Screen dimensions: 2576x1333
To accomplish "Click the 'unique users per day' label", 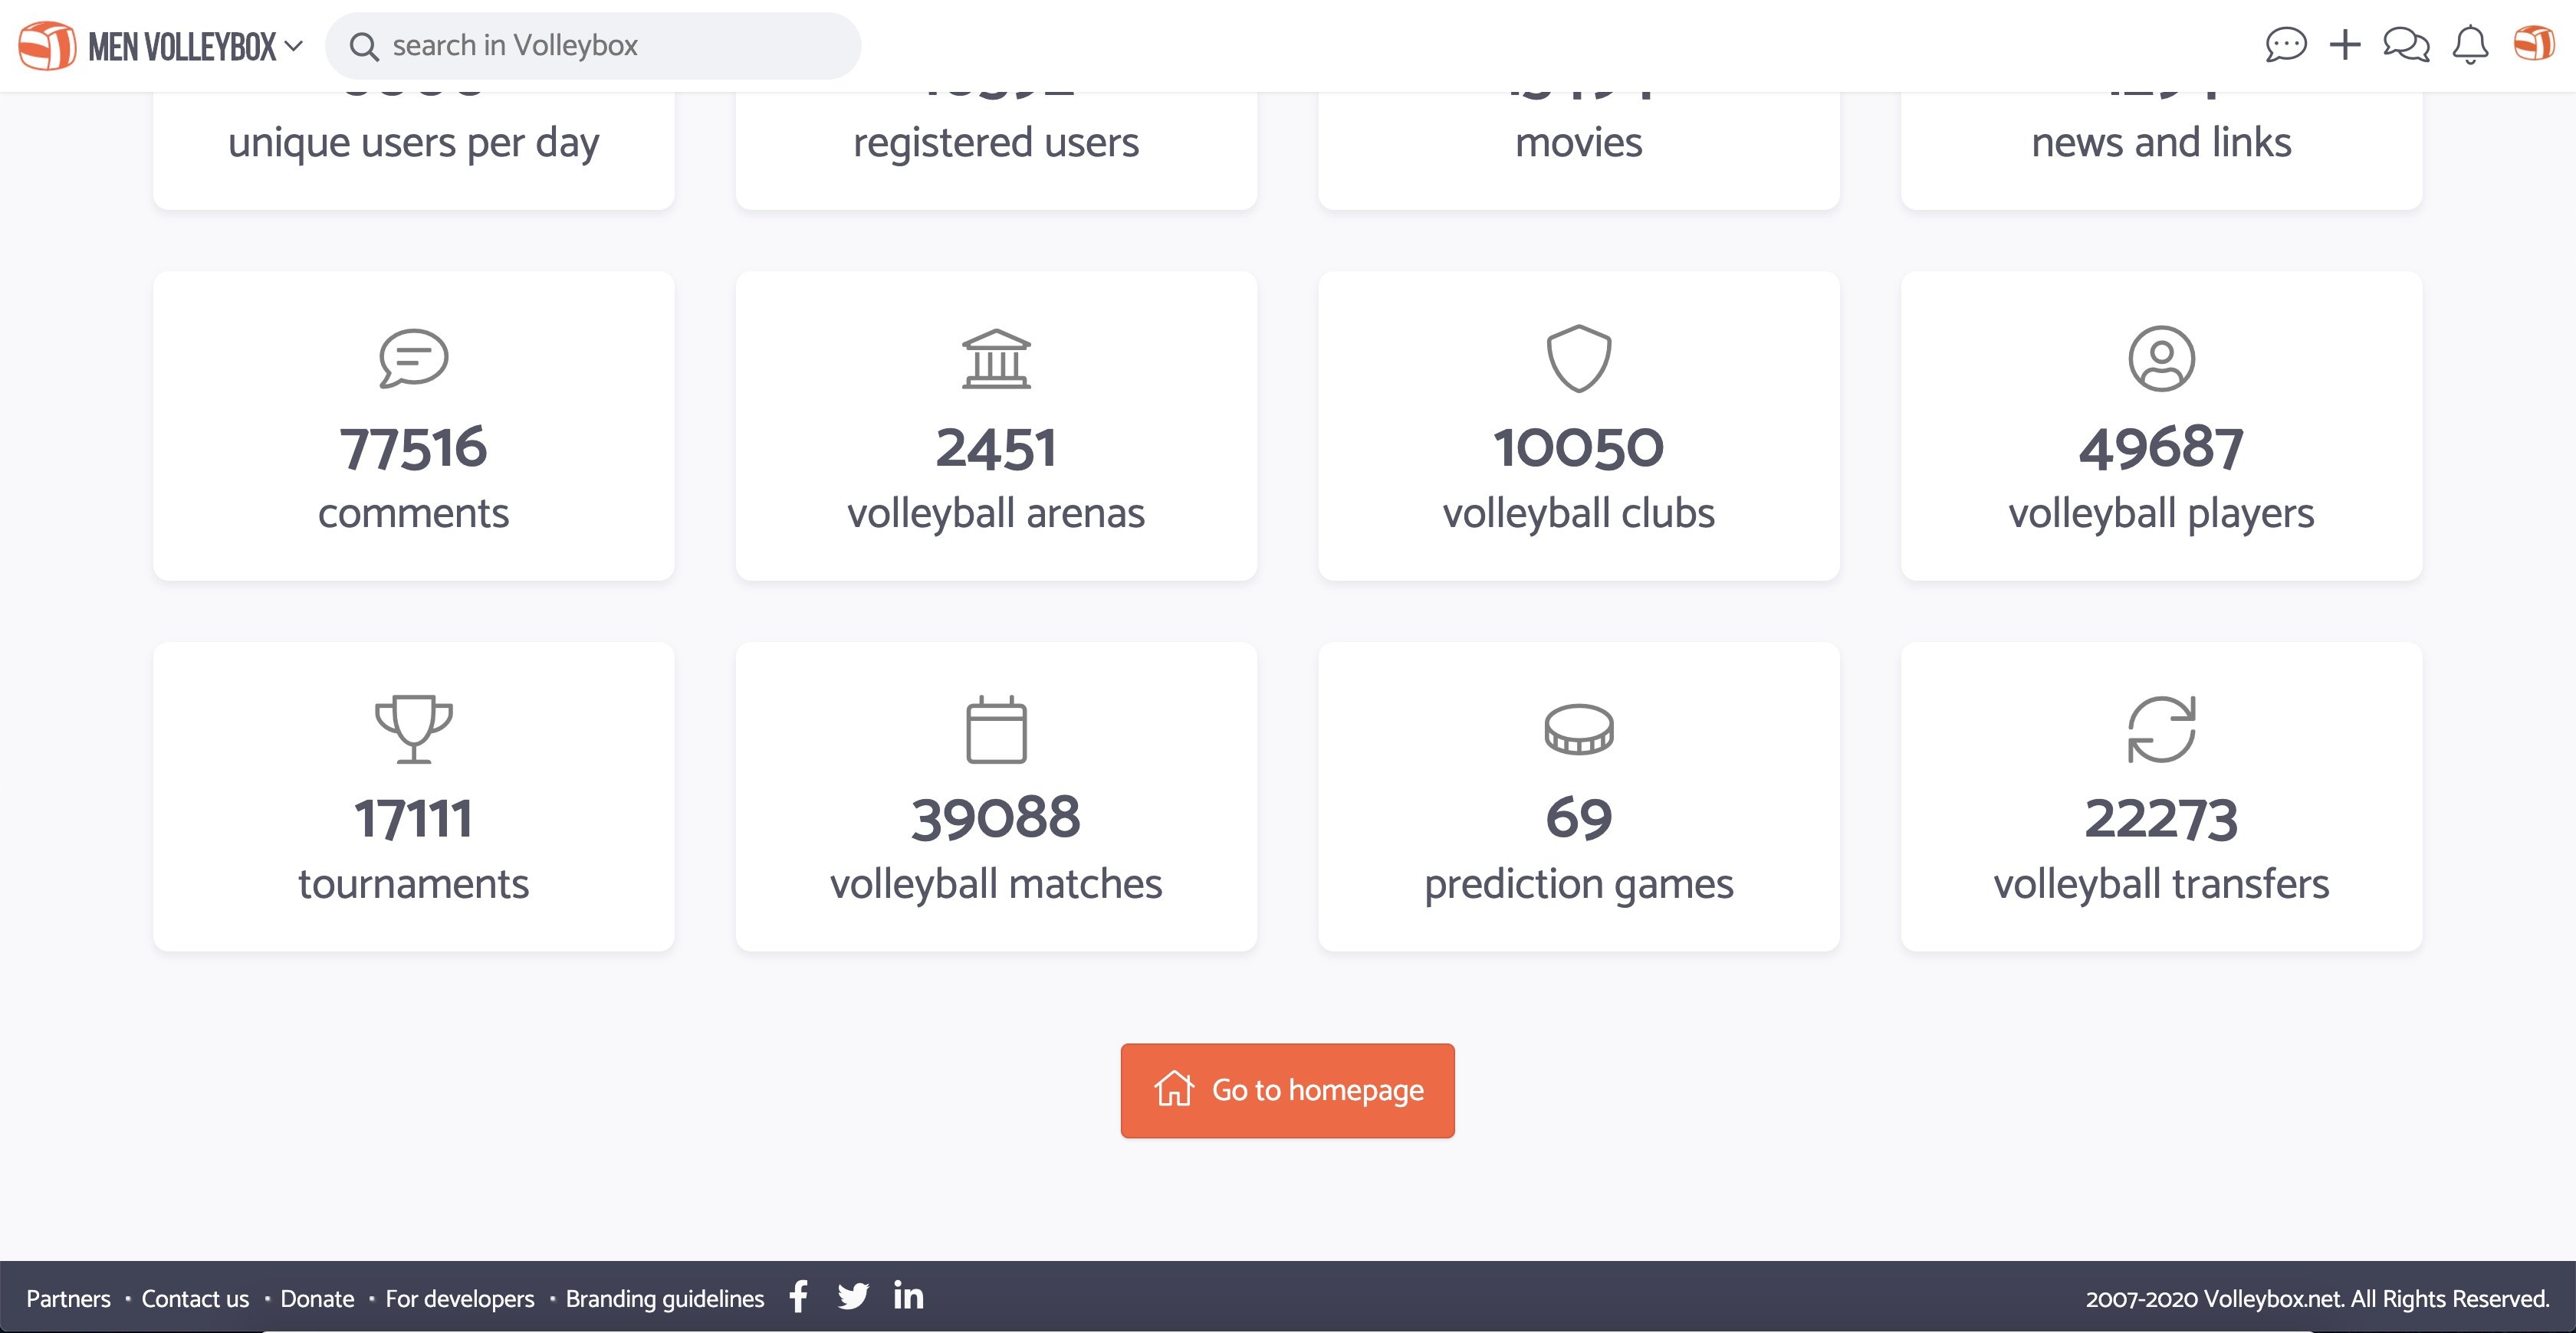I will [413, 143].
